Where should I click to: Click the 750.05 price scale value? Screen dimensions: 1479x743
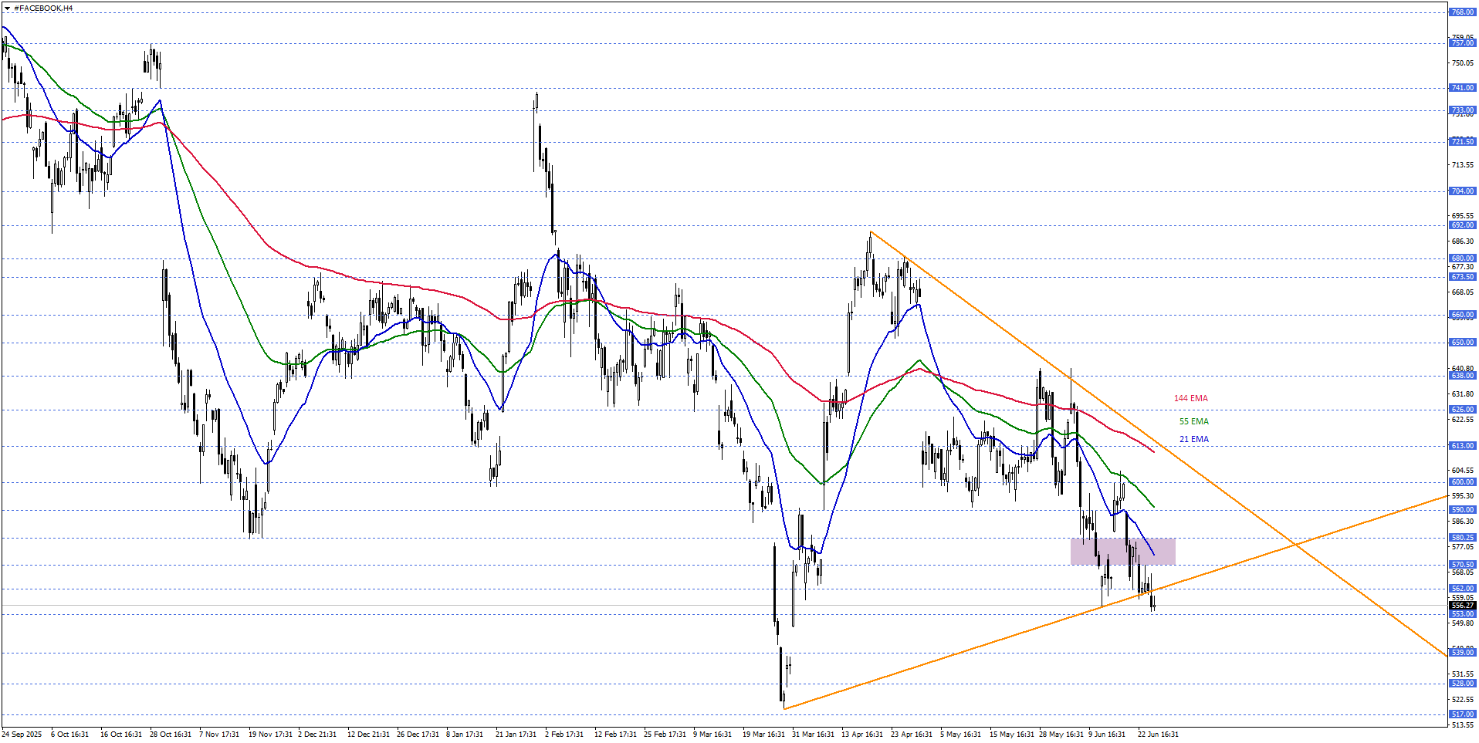click(1463, 63)
